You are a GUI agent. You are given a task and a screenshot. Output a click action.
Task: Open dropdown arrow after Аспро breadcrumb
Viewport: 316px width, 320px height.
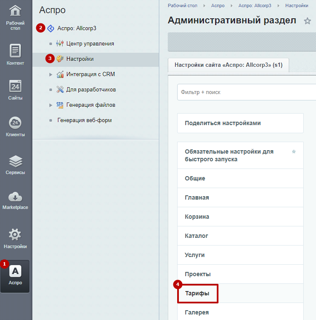[231, 6]
